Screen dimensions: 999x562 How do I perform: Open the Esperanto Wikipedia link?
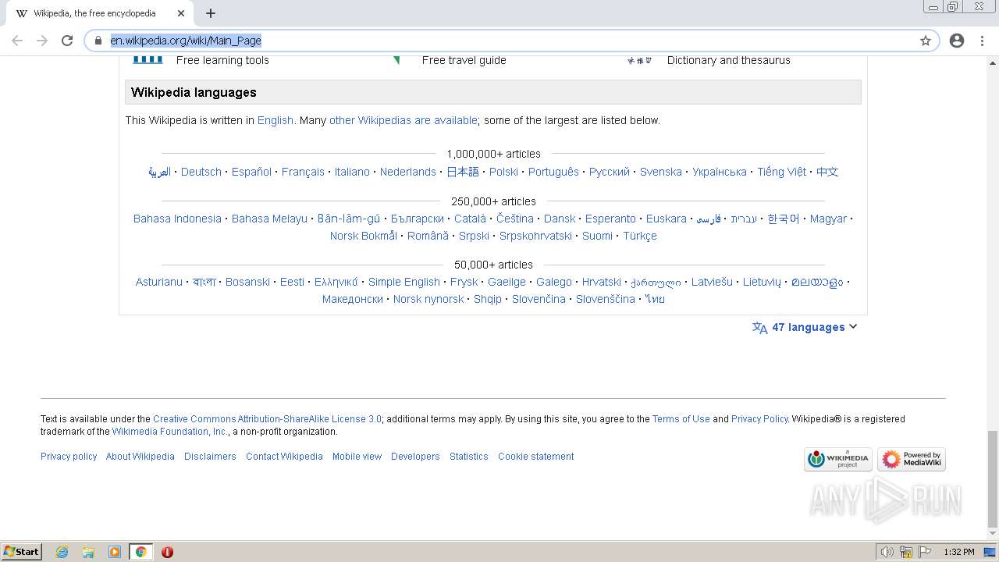pyautogui.click(x=610, y=219)
